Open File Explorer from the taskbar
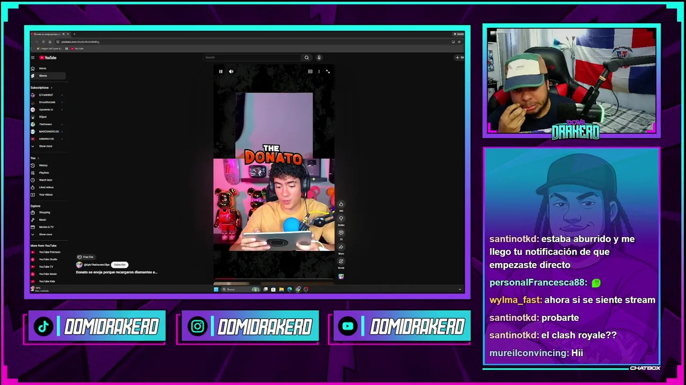The image size is (686, 385). tap(281, 289)
